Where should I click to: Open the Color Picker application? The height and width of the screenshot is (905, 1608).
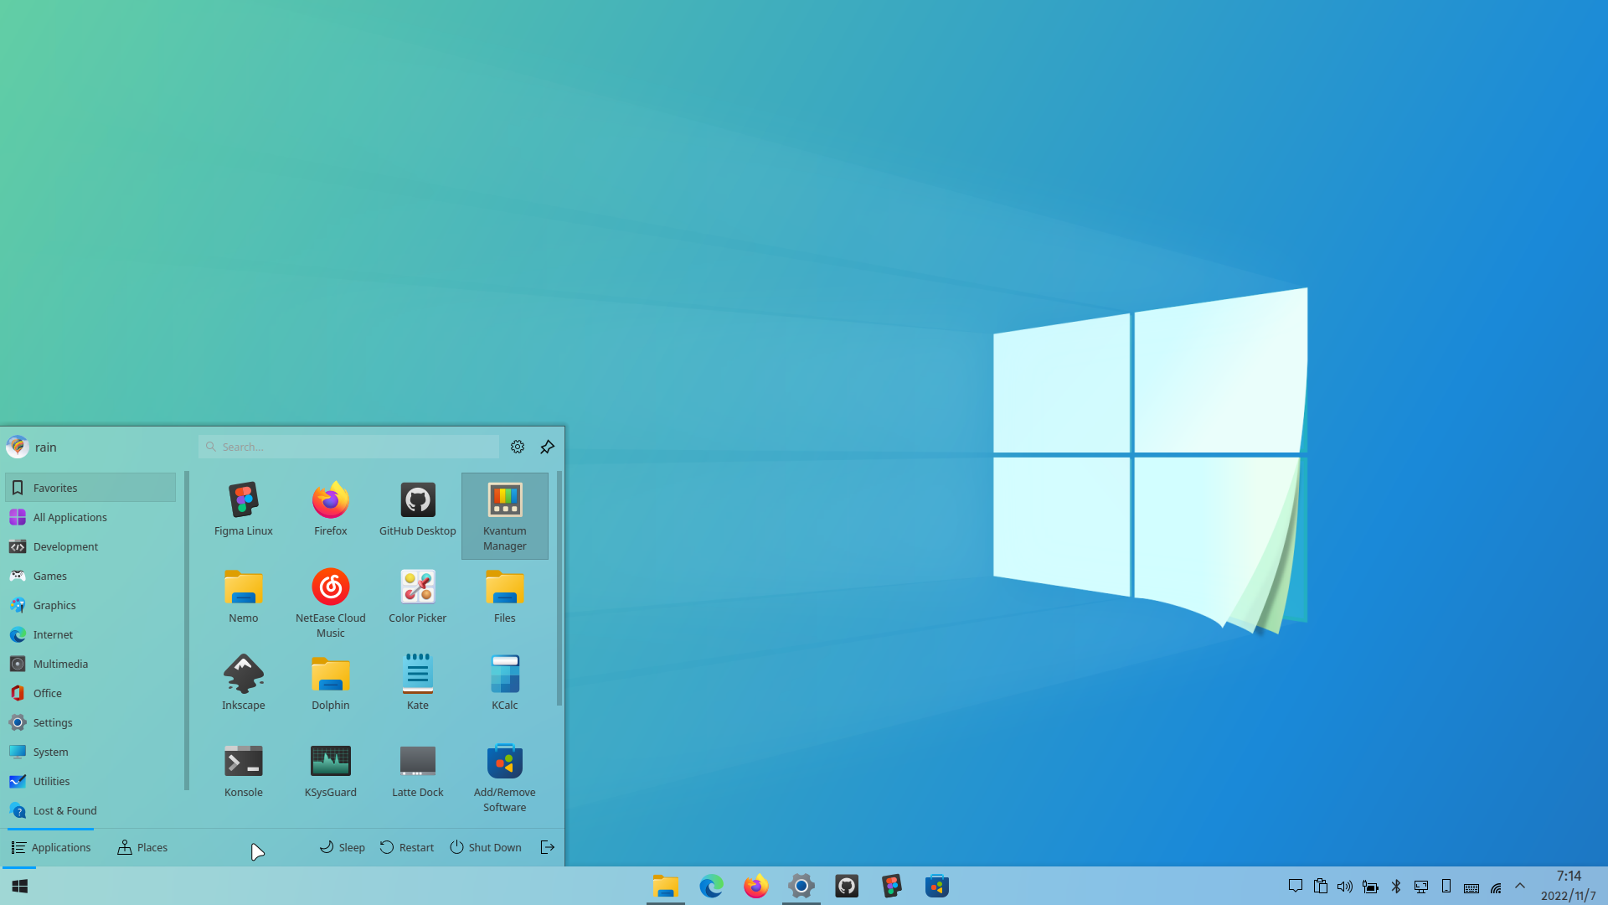pyautogui.click(x=417, y=595)
